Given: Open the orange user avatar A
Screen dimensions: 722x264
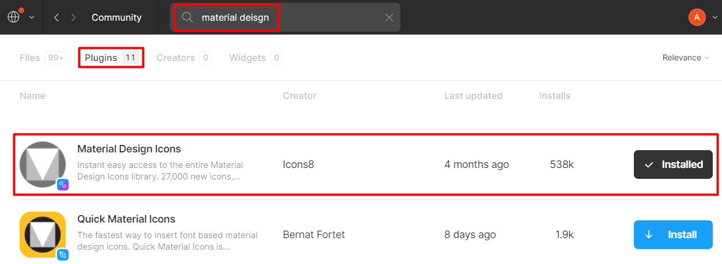Looking at the screenshot, I should coord(697,17).
